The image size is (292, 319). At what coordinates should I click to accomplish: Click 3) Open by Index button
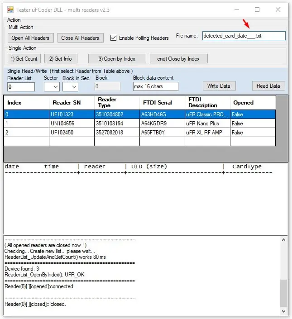(x=117, y=58)
